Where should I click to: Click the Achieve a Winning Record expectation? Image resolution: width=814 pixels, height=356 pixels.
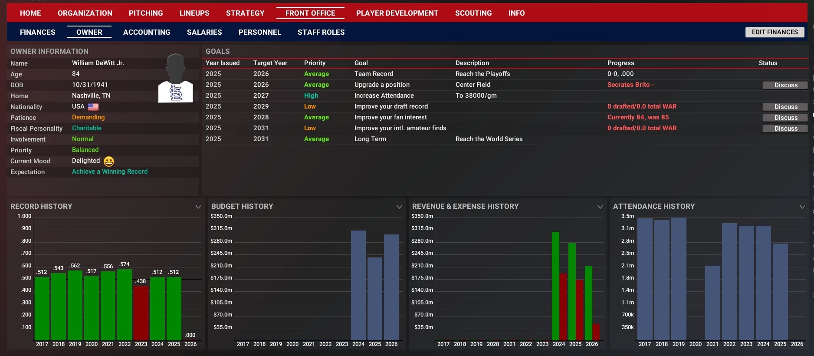(x=110, y=171)
